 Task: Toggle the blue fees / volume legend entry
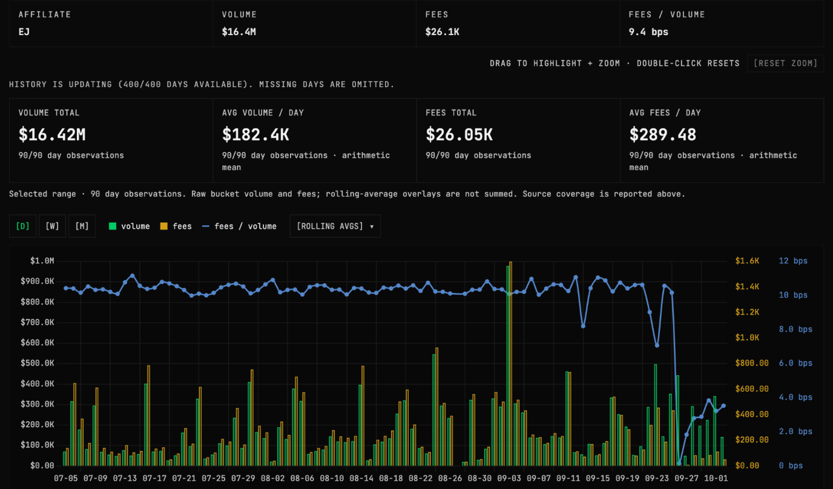coord(239,226)
